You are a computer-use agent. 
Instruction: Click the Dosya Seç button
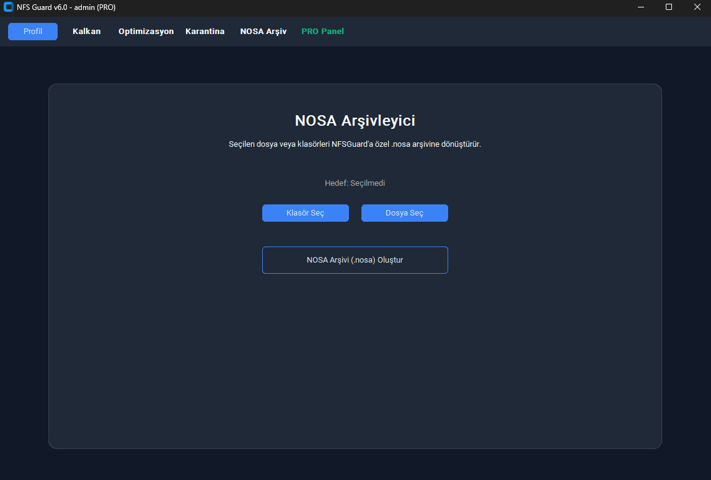[405, 213]
